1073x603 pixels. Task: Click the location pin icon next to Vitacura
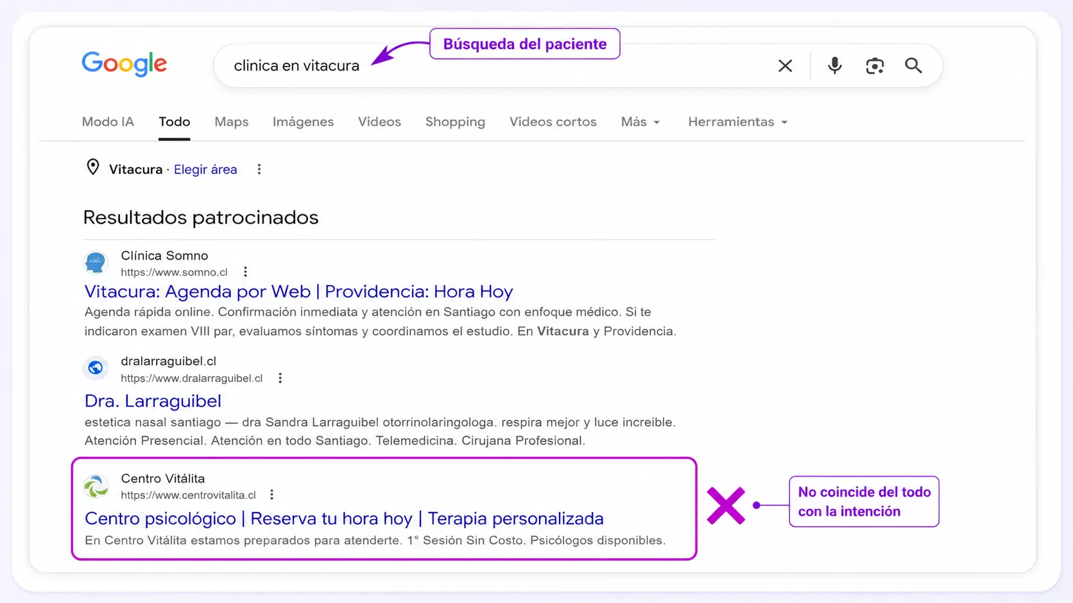pyautogui.click(x=93, y=168)
